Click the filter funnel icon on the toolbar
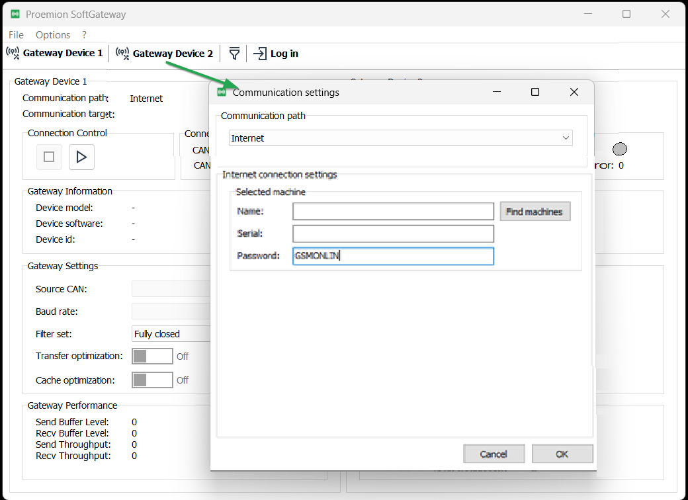Viewport: 688px width, 500px height. click(x=234, y=53)
